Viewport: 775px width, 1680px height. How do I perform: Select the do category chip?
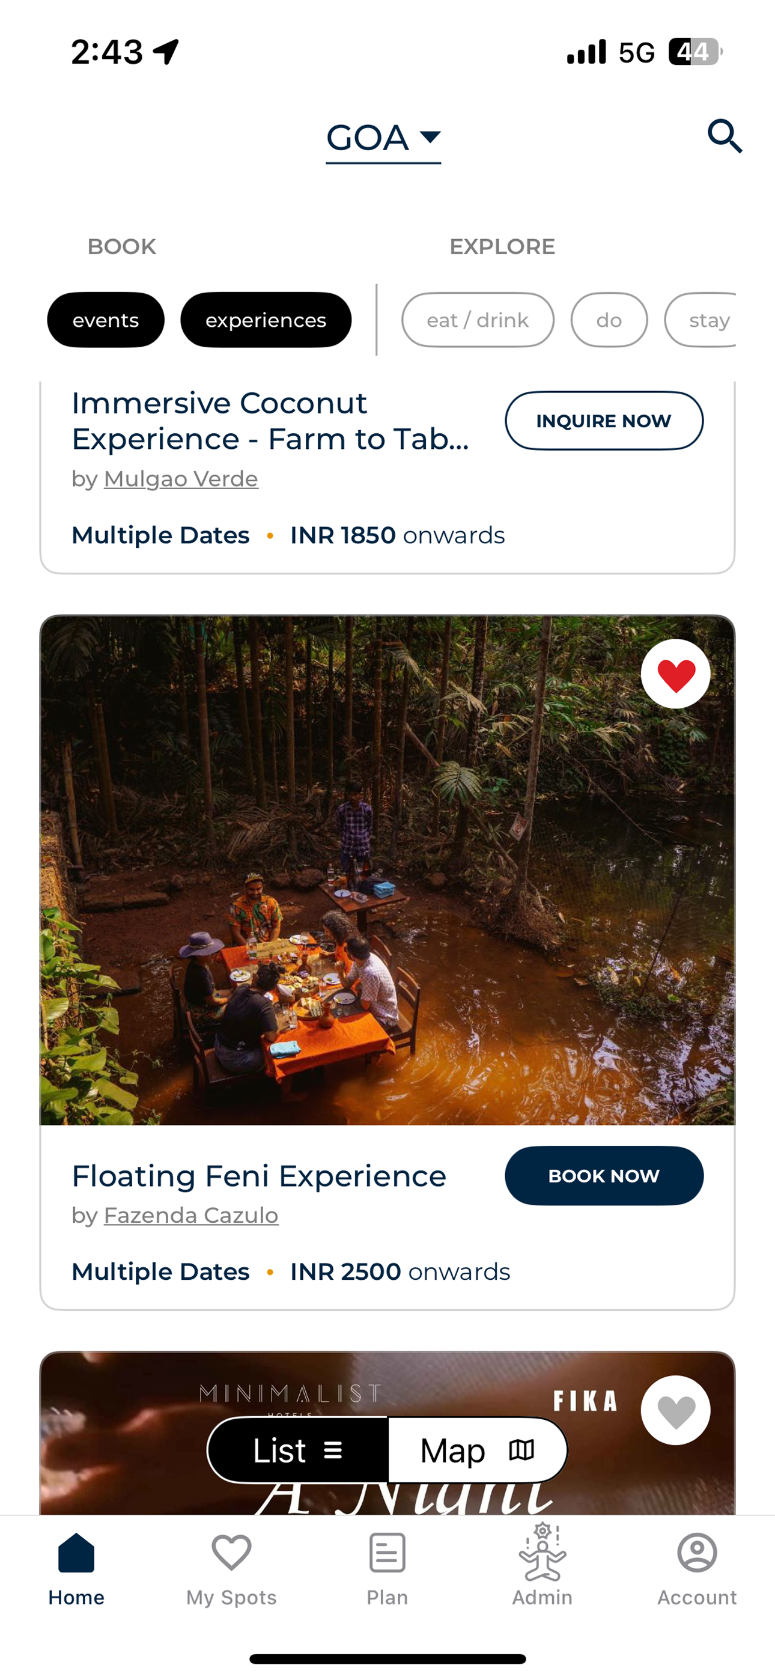609,320
